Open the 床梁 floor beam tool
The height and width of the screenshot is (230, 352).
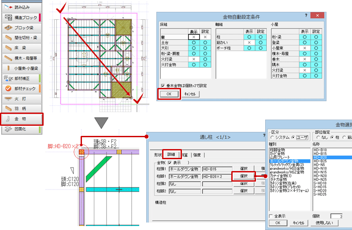coord(22,48)
